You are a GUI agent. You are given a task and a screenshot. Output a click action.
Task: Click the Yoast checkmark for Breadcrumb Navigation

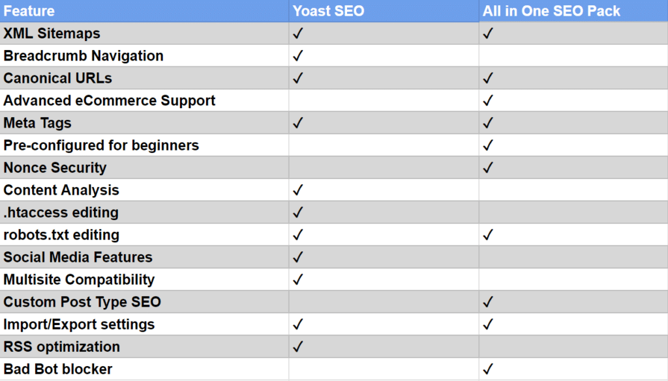[297, 56]
